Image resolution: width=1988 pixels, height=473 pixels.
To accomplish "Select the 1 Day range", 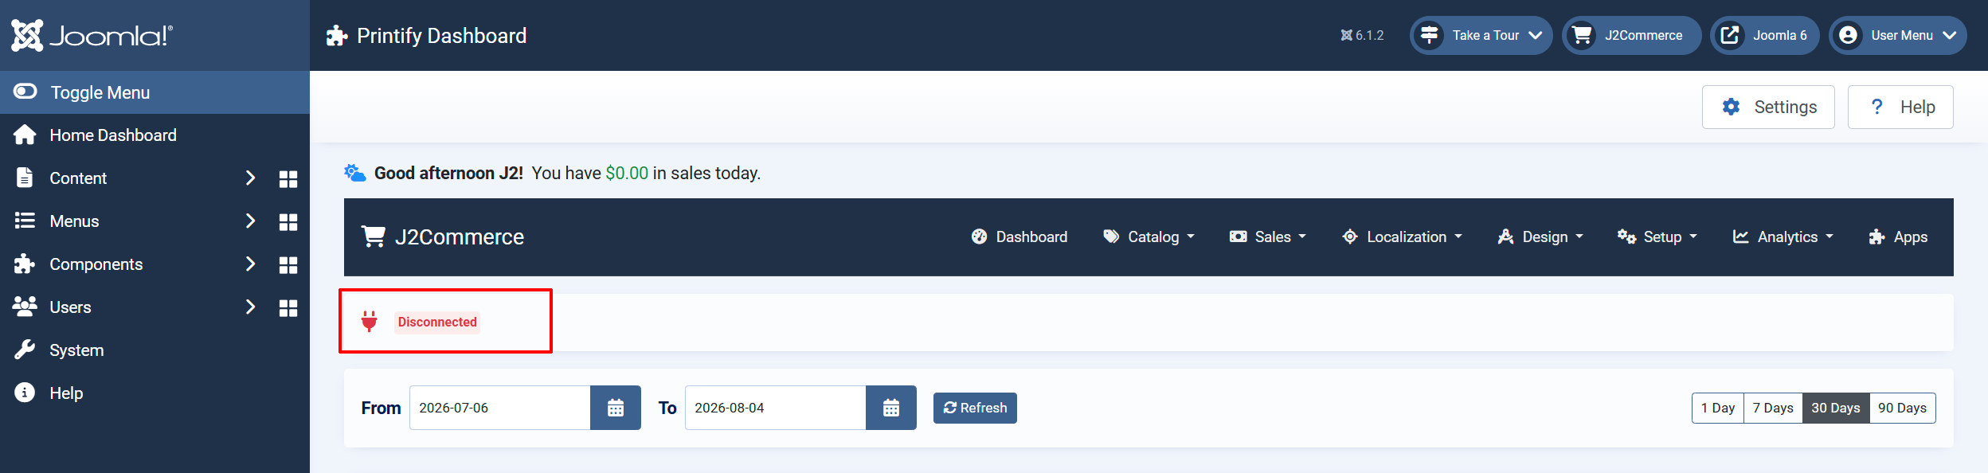I will tap(1718, 408).
